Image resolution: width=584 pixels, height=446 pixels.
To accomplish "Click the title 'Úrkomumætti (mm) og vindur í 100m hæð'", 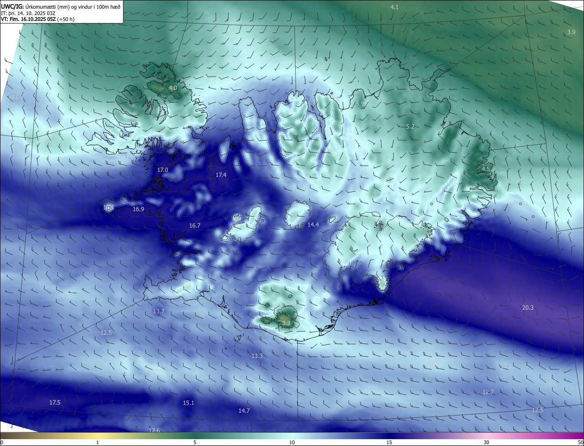I will [x=73, y=7].
